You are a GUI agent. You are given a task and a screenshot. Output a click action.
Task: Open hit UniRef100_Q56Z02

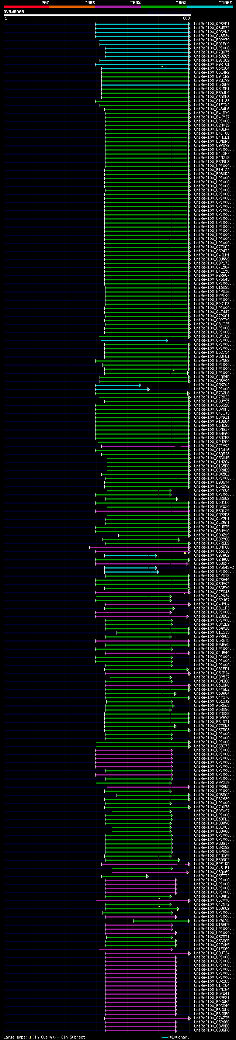(211, 385)
